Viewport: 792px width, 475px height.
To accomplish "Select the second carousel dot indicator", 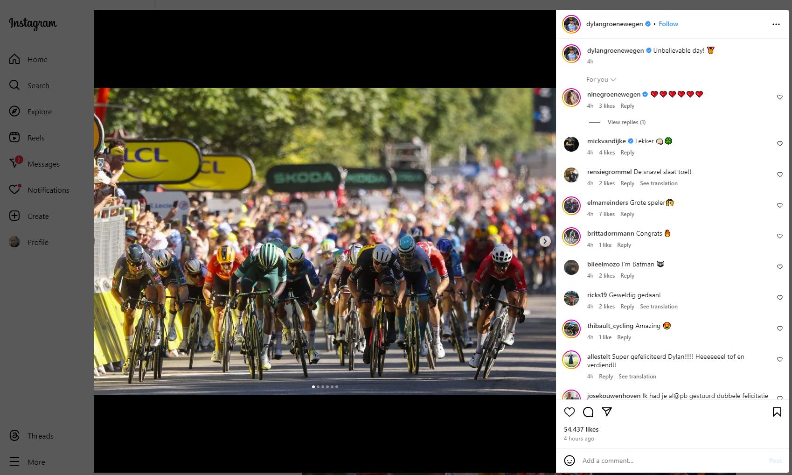I will [318, 387].
